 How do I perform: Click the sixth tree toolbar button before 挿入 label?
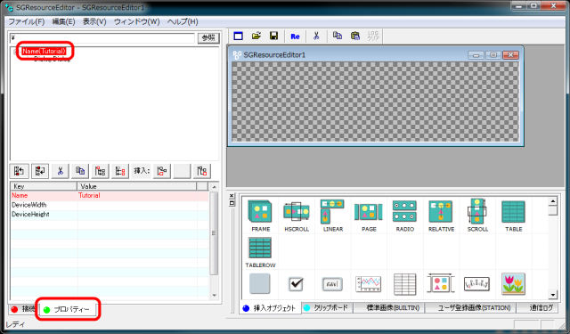(x=120, y=171)
